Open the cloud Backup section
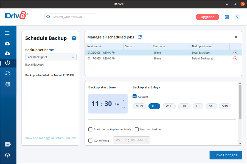247x164 pixels. [7, 43]
